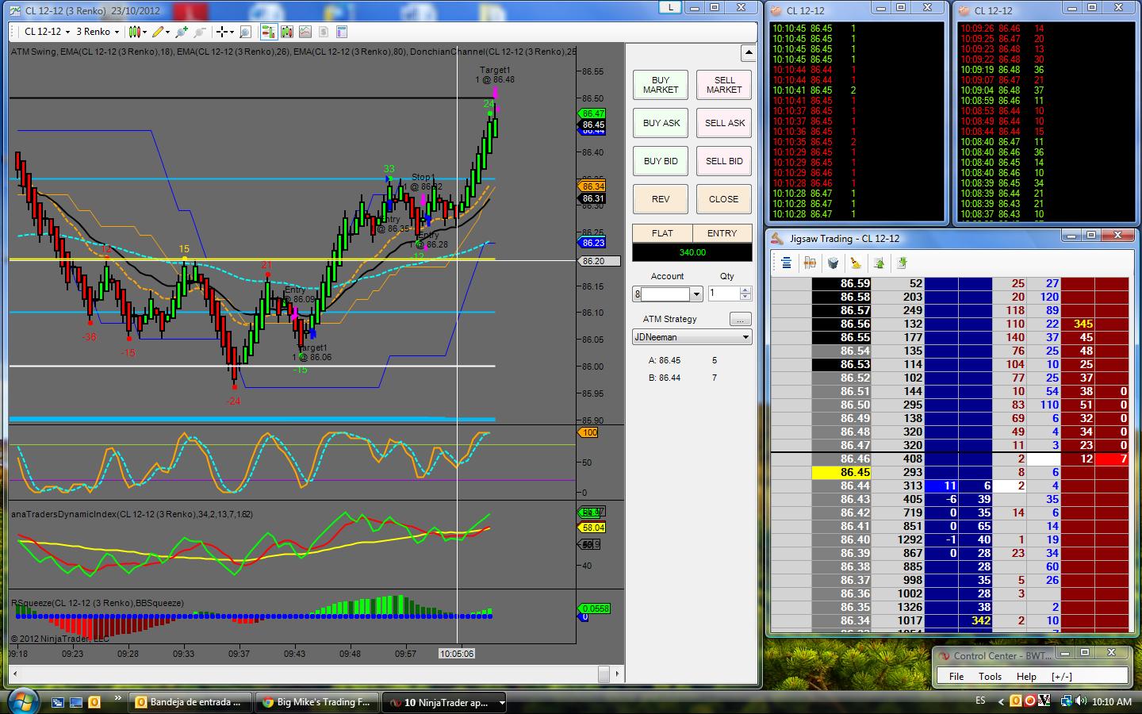Select the pencil drawing tools icon
The width and height of the screenshot is (1142, 714).
click(x=158, y=32)
